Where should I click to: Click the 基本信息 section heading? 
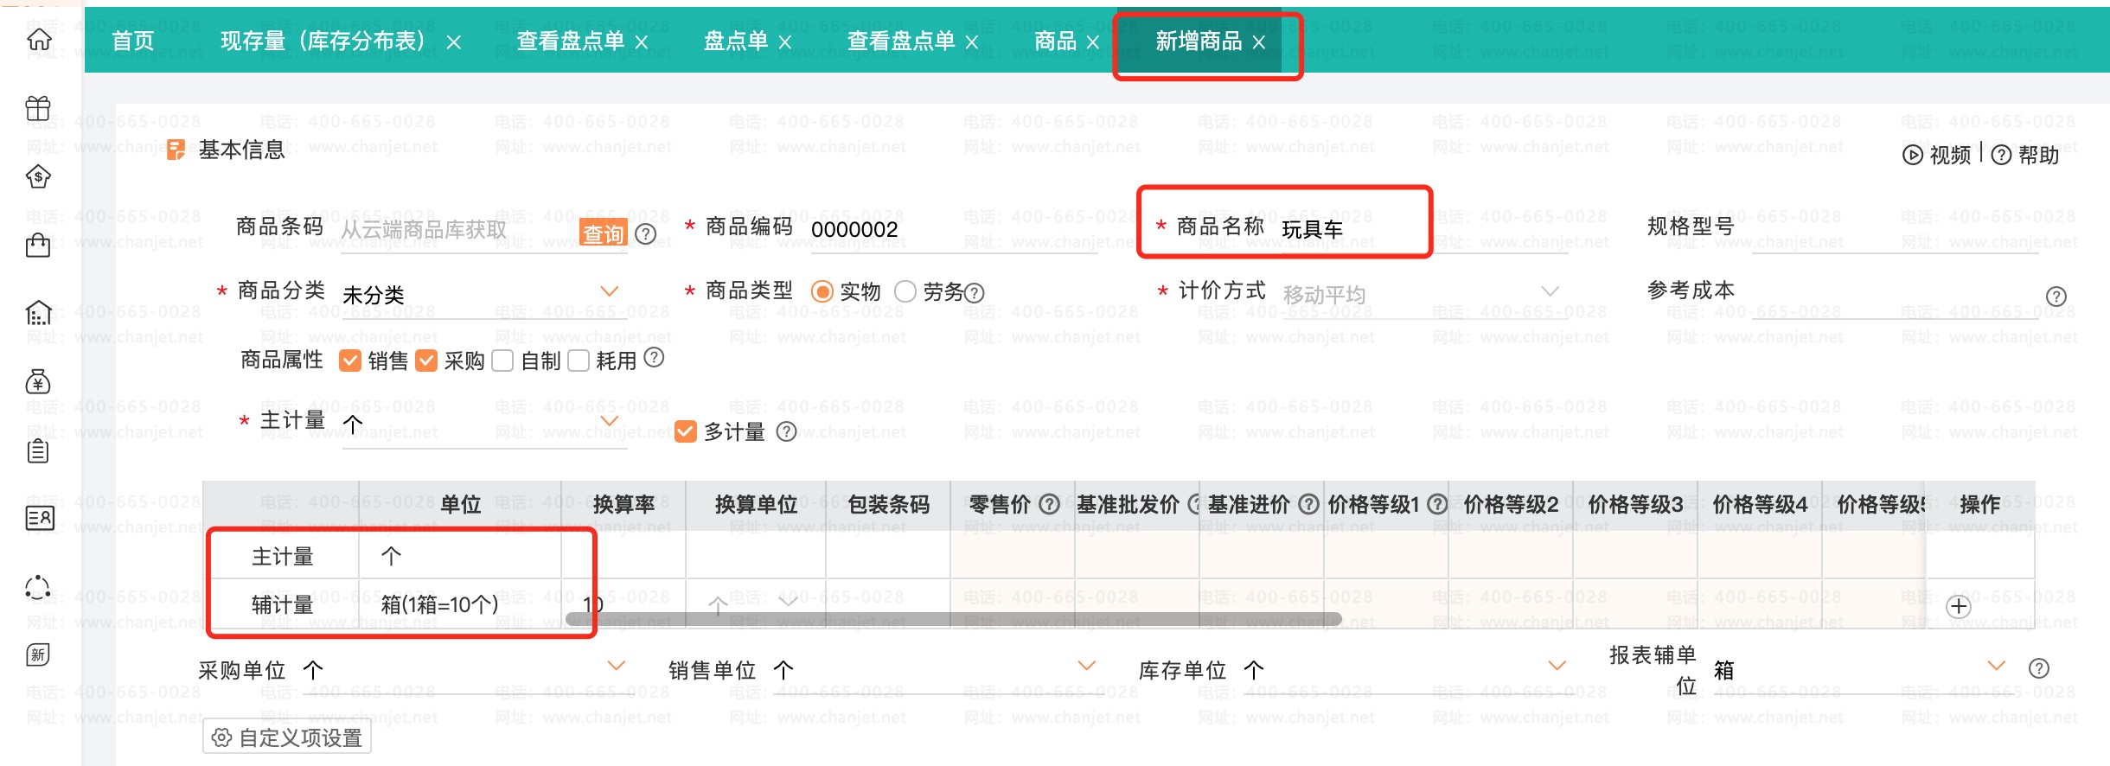(x=242, y=150)
